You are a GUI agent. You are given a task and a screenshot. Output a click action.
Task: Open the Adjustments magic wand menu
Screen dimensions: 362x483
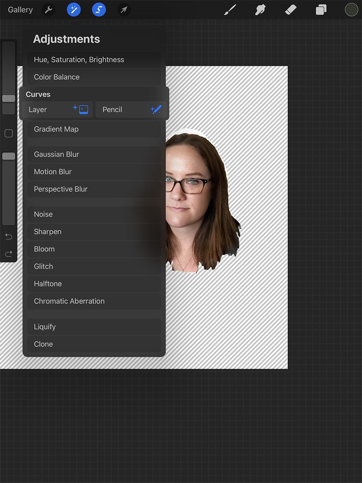click(x=74, y=10)
